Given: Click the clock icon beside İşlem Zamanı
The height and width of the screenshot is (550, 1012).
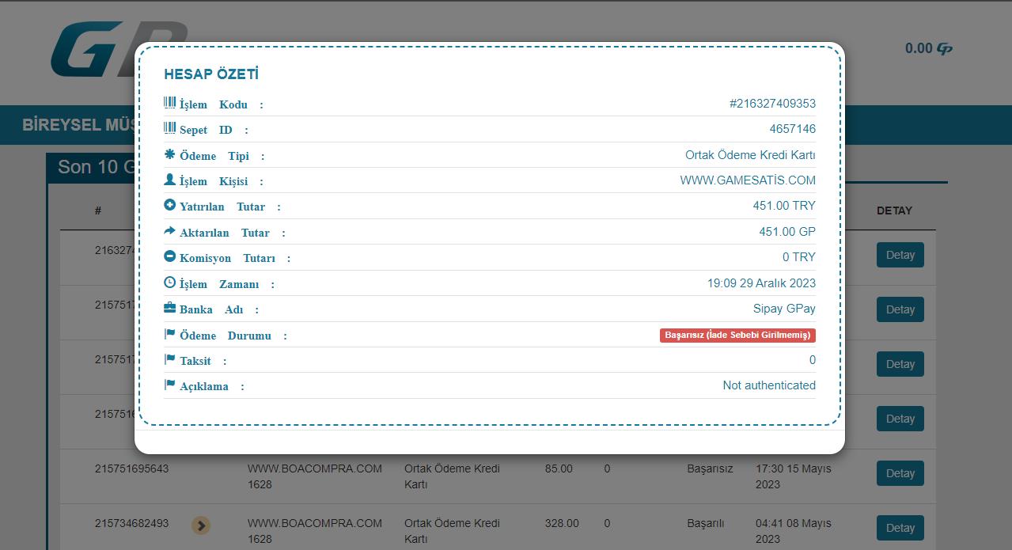Looking at the screenshot, I should coord(169,283).
